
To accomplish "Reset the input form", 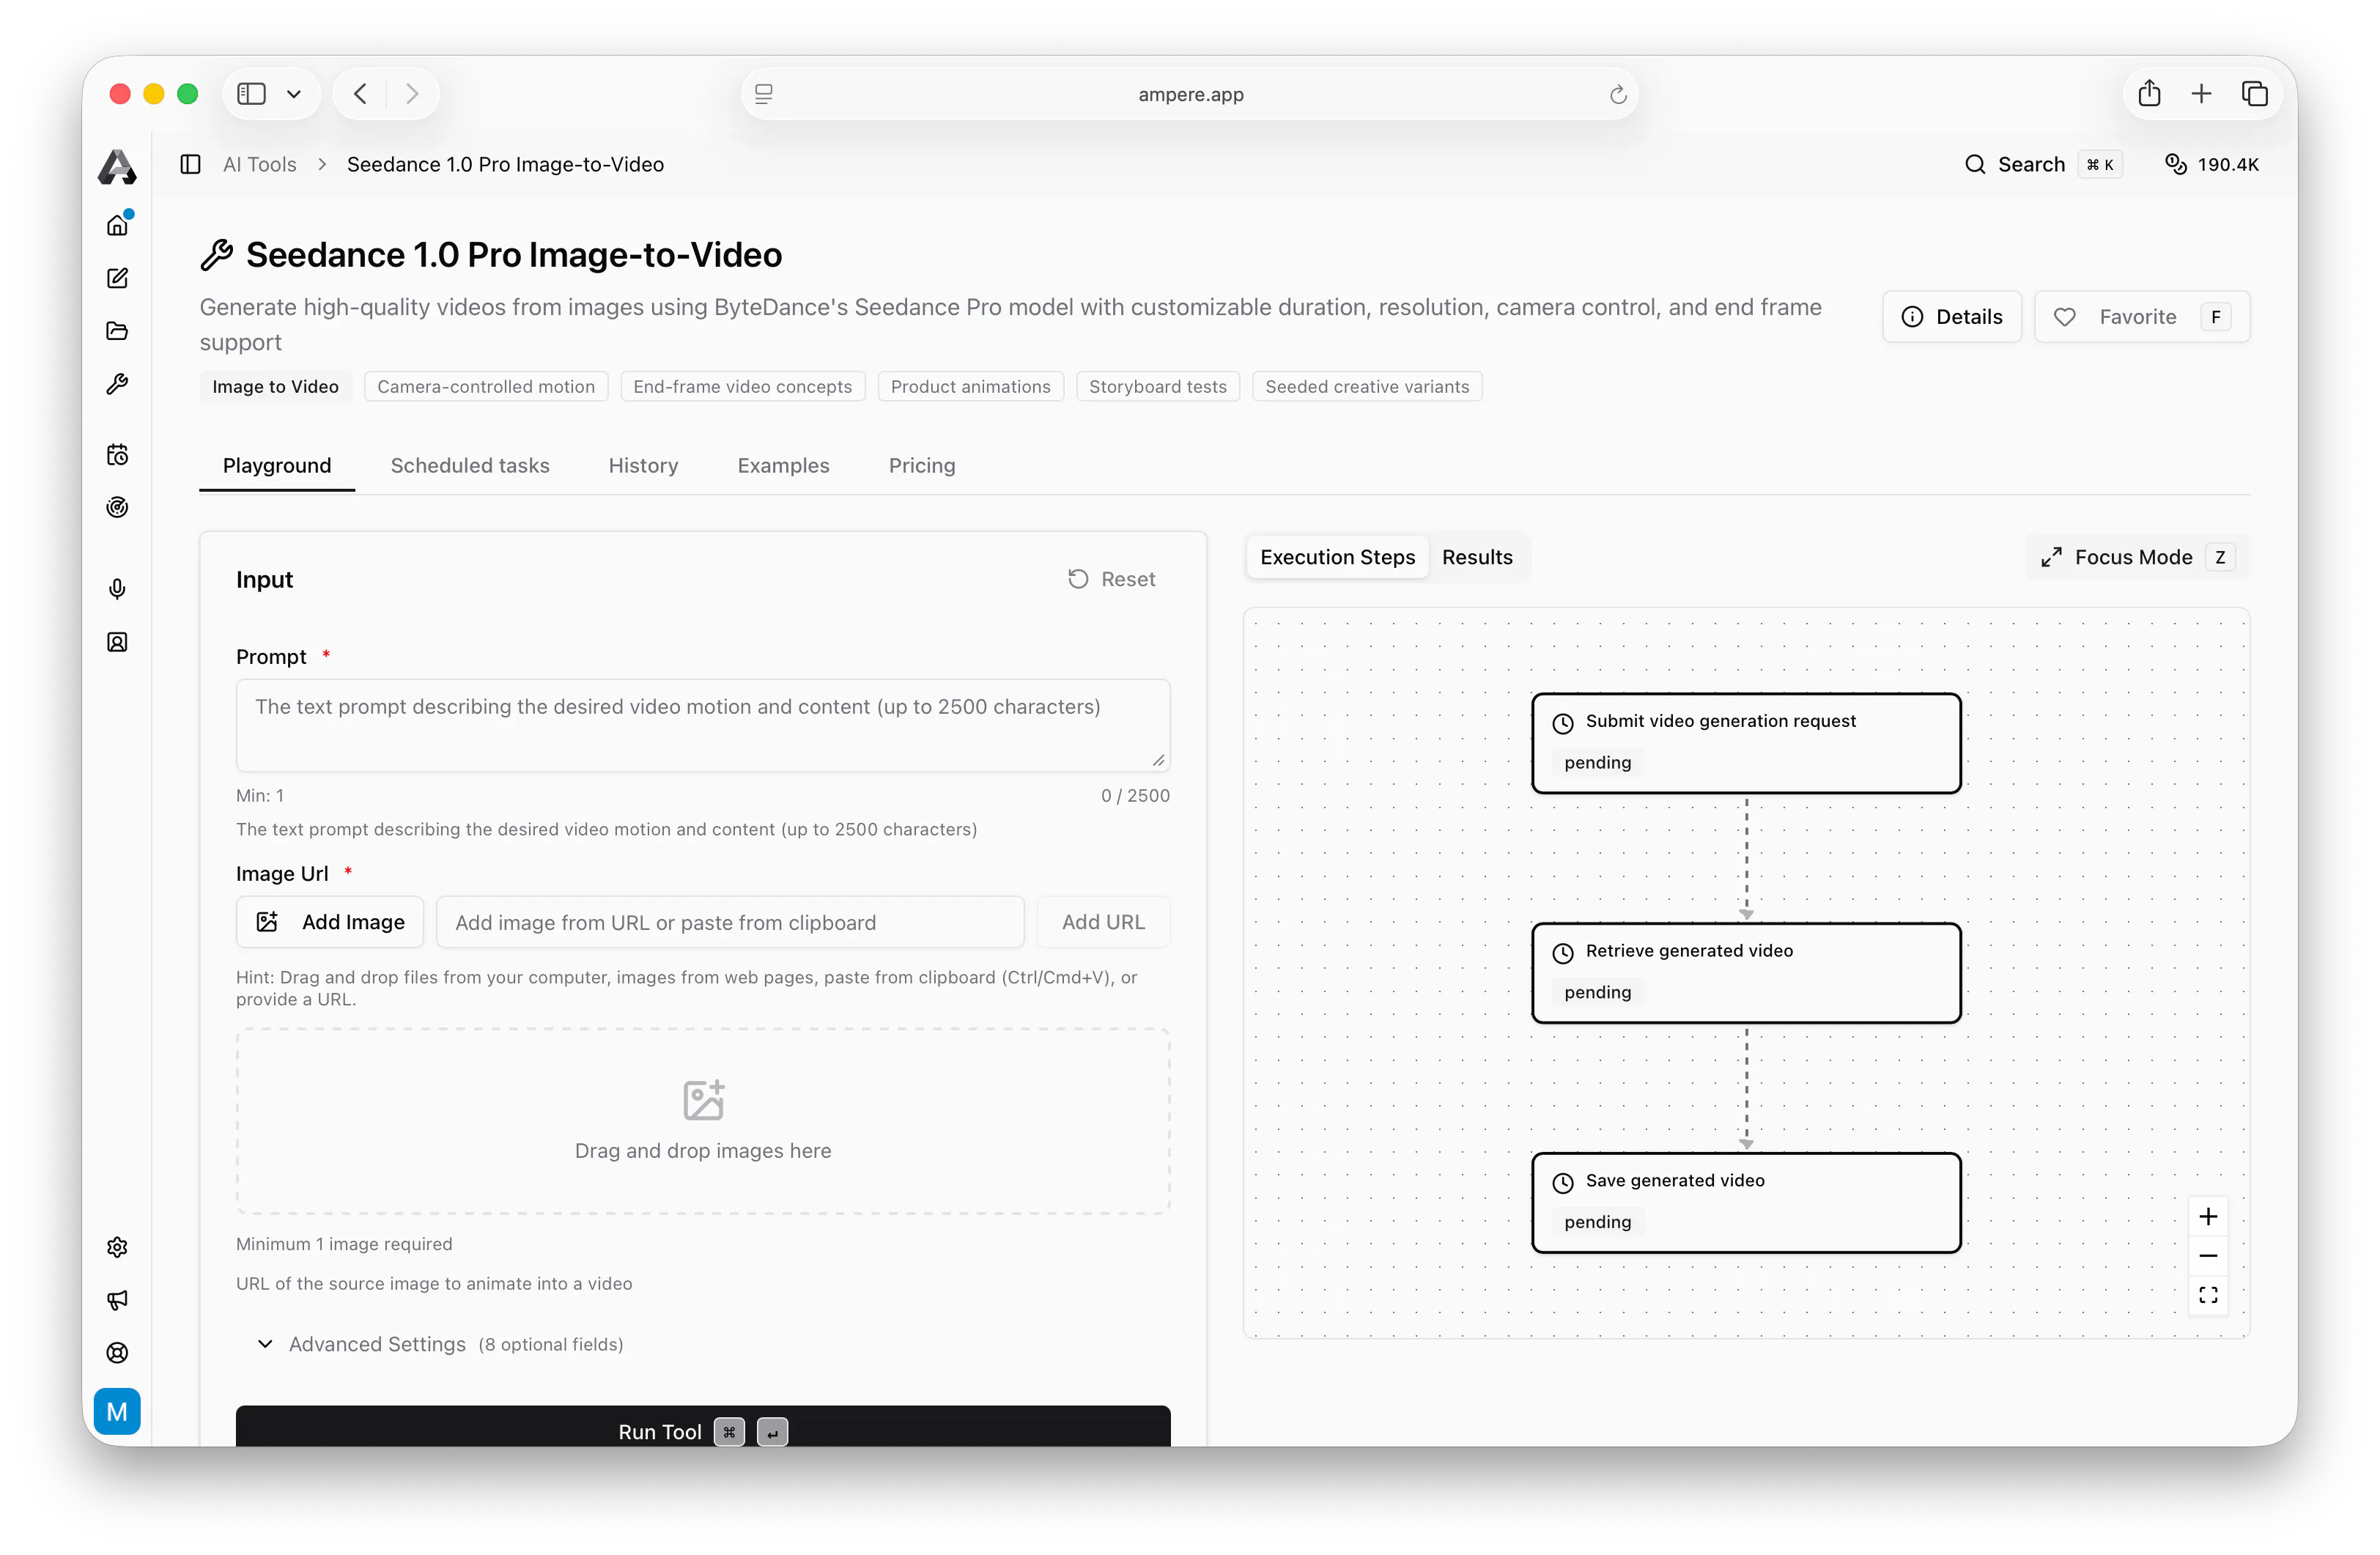I will pyautogui.click(x=1112, y=579).
